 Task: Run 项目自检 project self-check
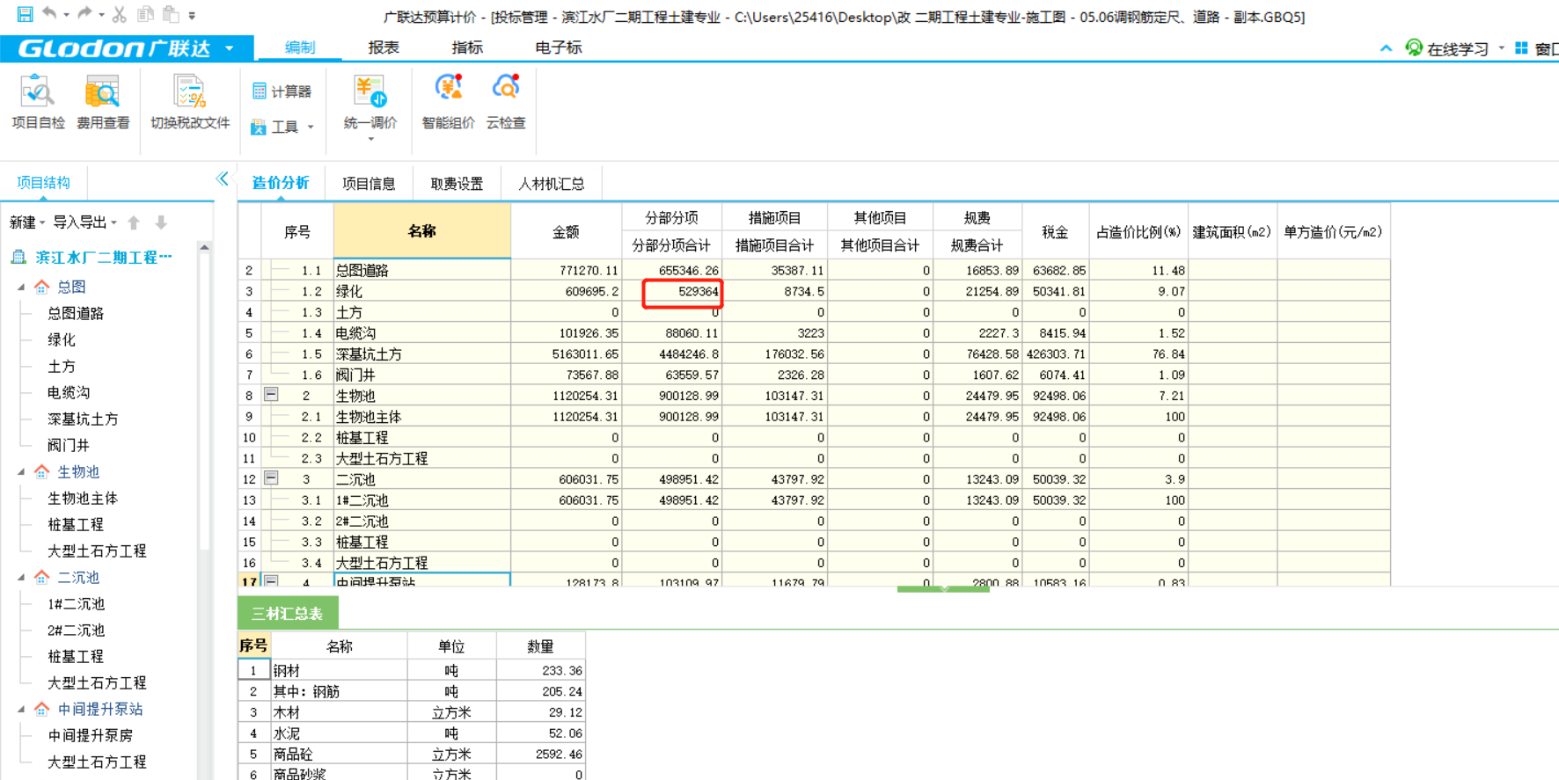click(38, 104)
